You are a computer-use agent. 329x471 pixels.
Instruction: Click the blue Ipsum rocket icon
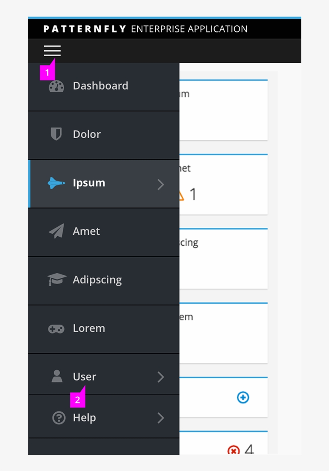(x=57, y=183)
